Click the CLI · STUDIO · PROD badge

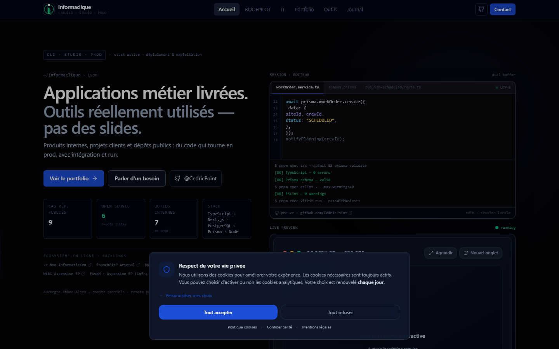tap(75, 55)
